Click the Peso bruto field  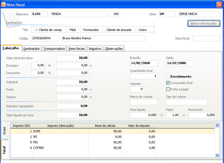202,115
